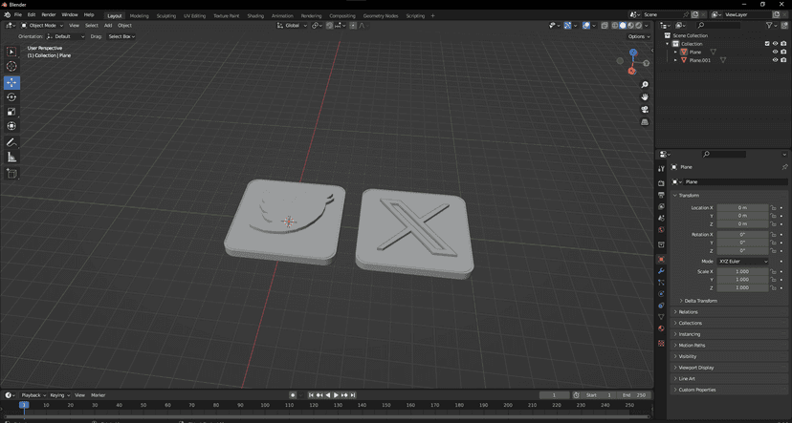Open the Marker menu in the timeline

[98, 394]
